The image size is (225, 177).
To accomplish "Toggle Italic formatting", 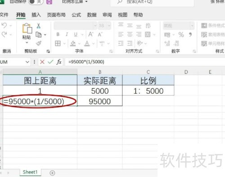I will tap(67, 35).
